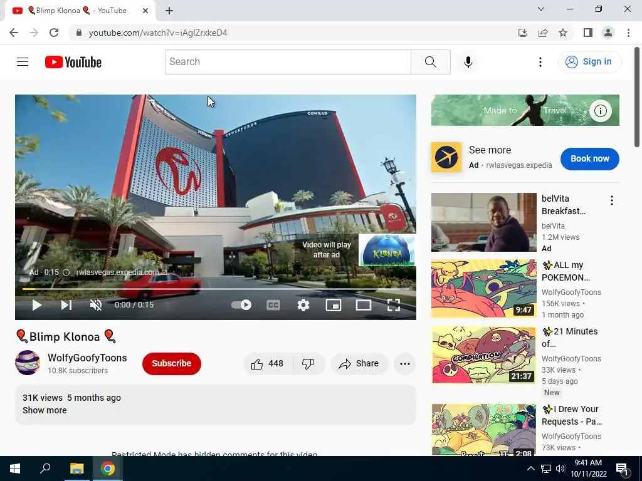The image size is (642, 481).
Task: Go to YouTube home via the logo
Action: [x=73, y=62]
